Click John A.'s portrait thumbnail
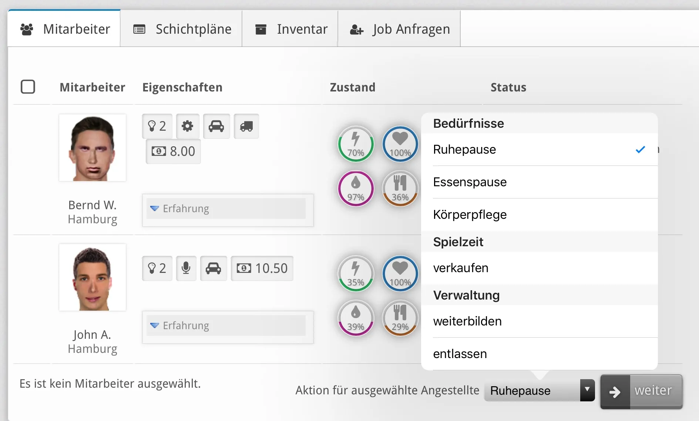 [93, 278]
